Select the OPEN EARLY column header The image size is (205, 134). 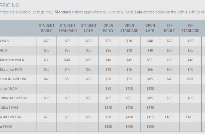(108, 28)
